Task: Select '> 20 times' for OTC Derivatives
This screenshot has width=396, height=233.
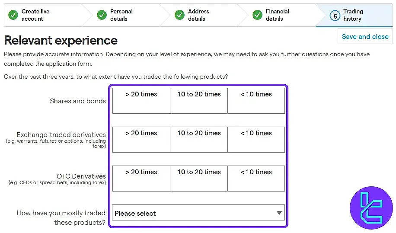Action: (x=141, y=179)
